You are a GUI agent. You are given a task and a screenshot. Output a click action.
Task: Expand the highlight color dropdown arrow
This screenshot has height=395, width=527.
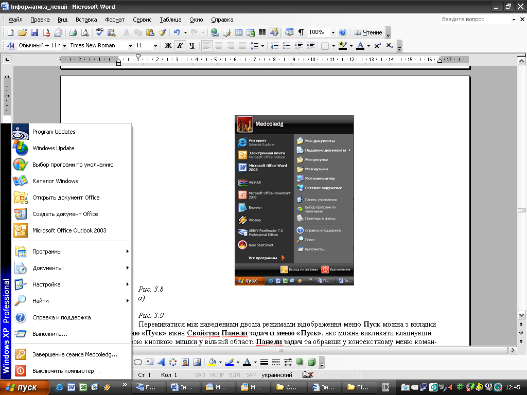[351, 46]
